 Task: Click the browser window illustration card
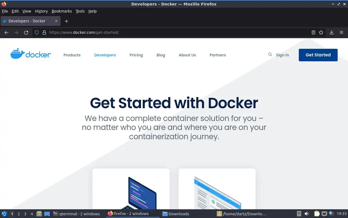tap(217, 189)
